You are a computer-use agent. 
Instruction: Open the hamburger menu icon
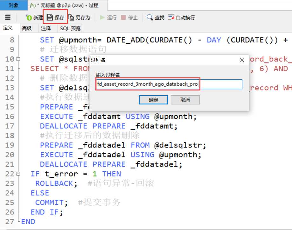point(8,17)
